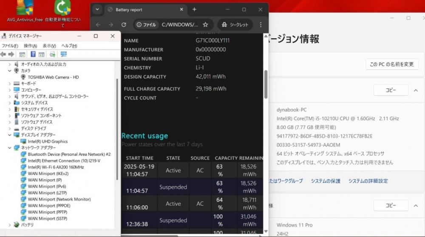This screenshot has height=237, width=425.
Task: Select Intel(R) Ethernet Connection (10) I219-V
Action: point(64,161)
